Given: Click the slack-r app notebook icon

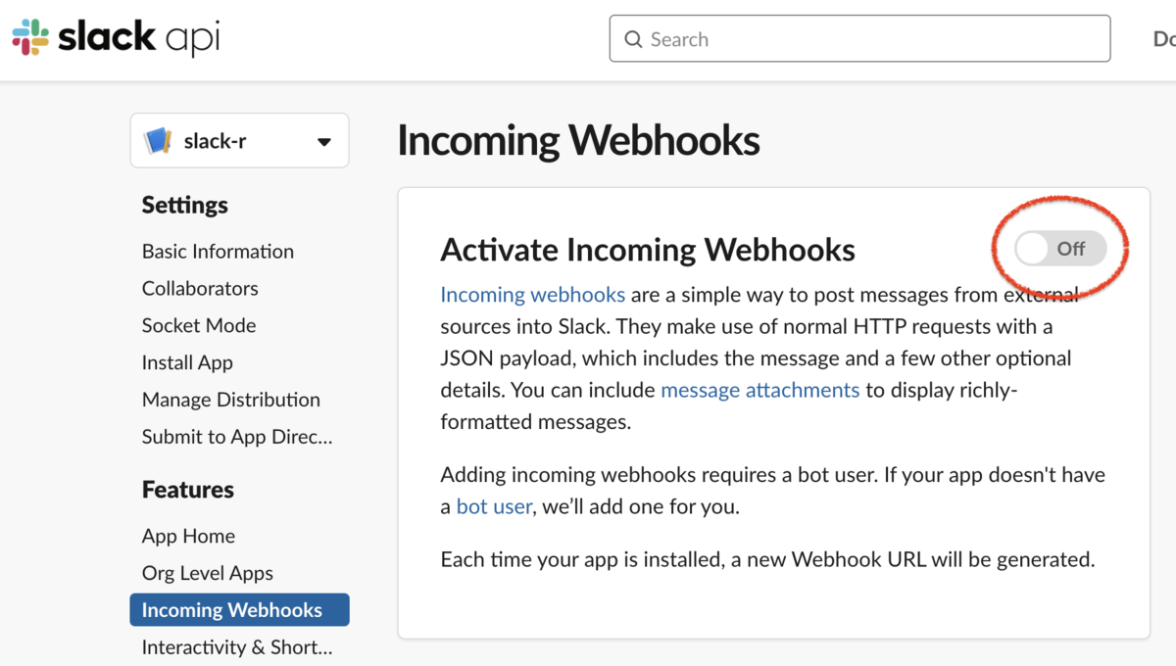Looking at the screenshot, I should pyautogui.click(x=159, y=141).
